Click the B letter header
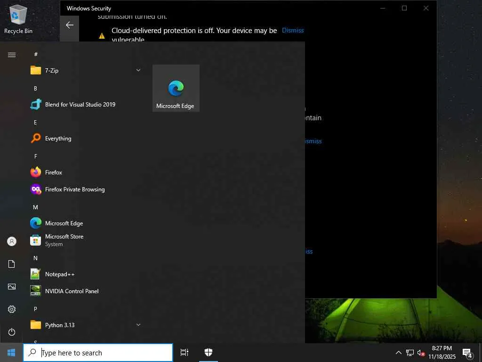The image size is (482, 362). pyautogui.click(x=35, y=88)
